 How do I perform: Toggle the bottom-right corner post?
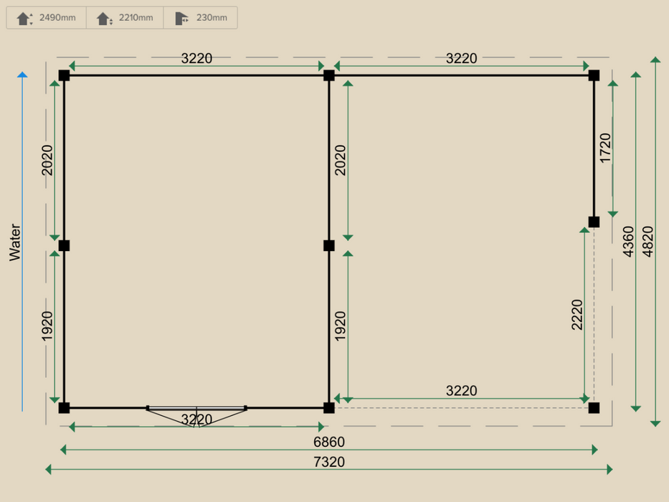pyautogui.click(x=594, y=407)
